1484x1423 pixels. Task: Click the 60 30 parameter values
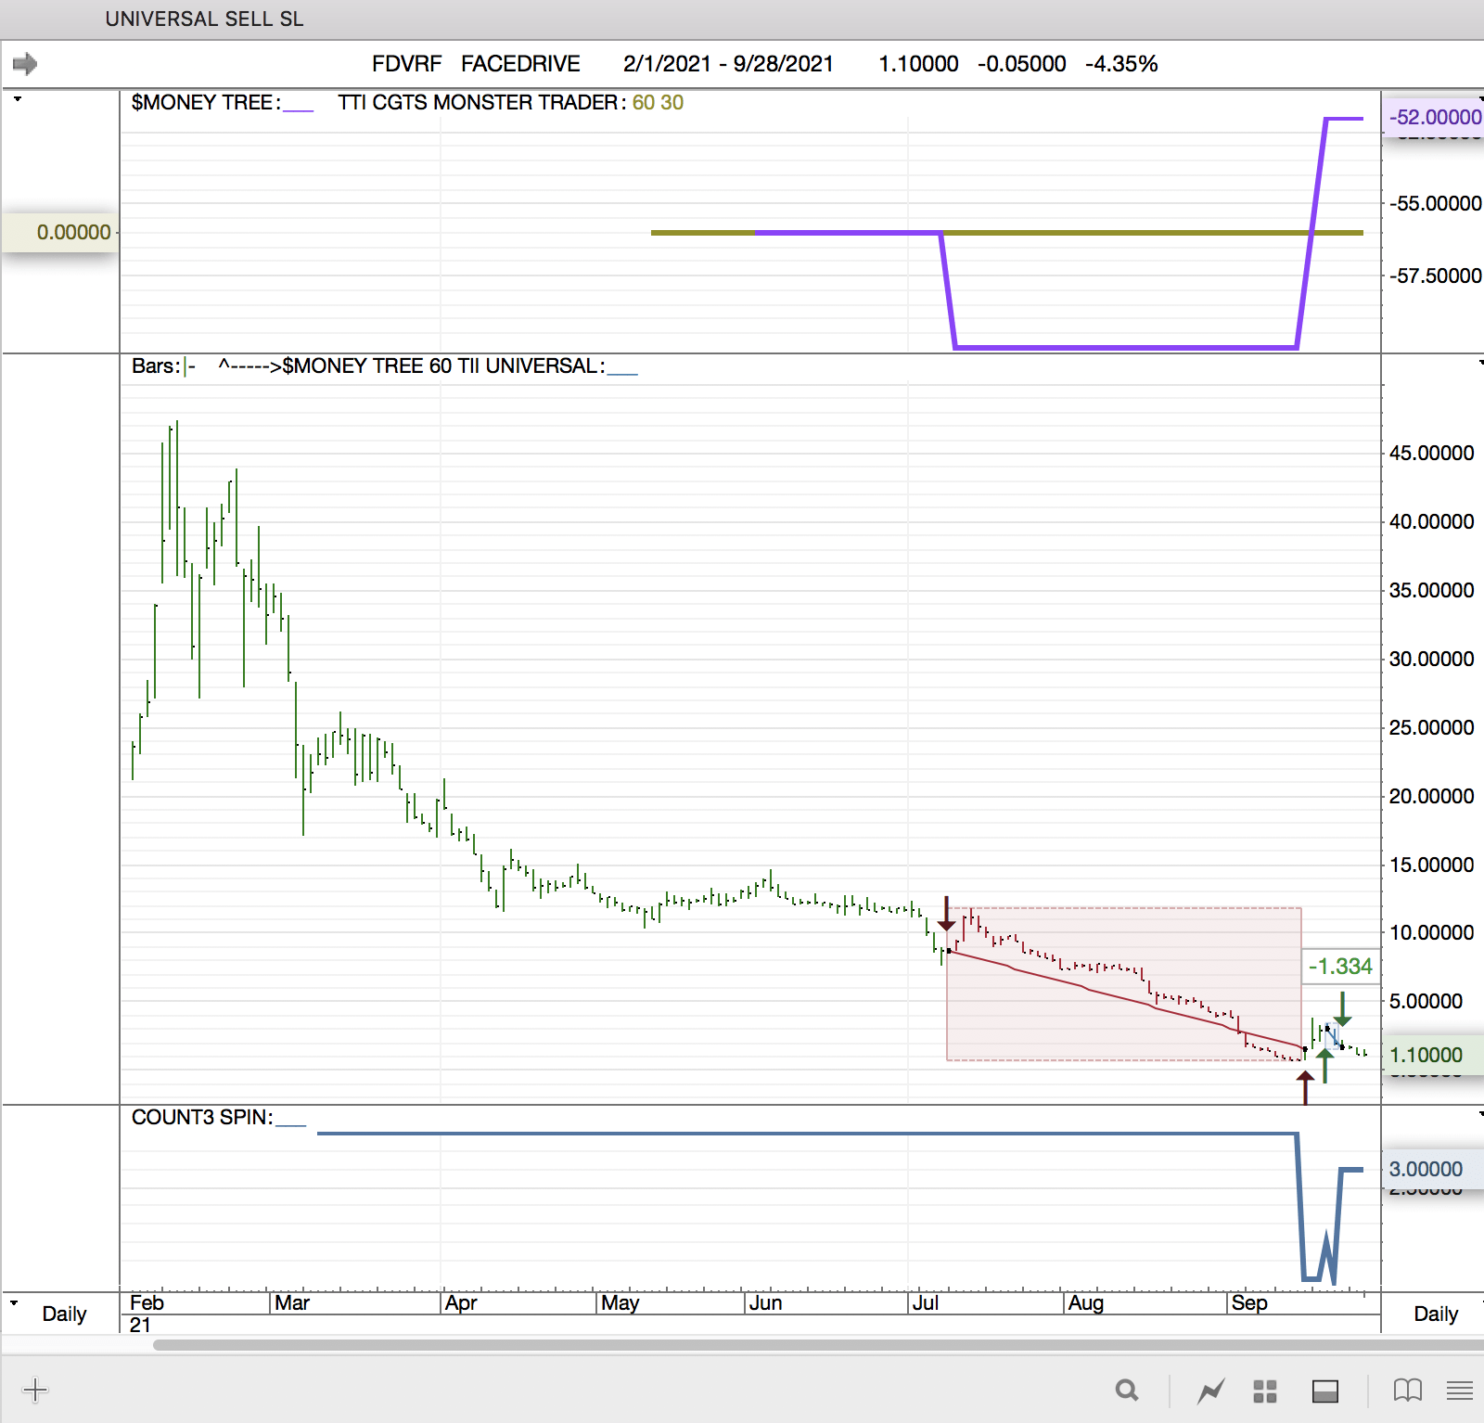(x=658, y=102)
